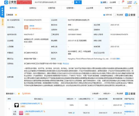This screenshot has width=139, height=116.
Task: Click the pink logo of the second-level shareholder
Action: (x=21, y=113)
